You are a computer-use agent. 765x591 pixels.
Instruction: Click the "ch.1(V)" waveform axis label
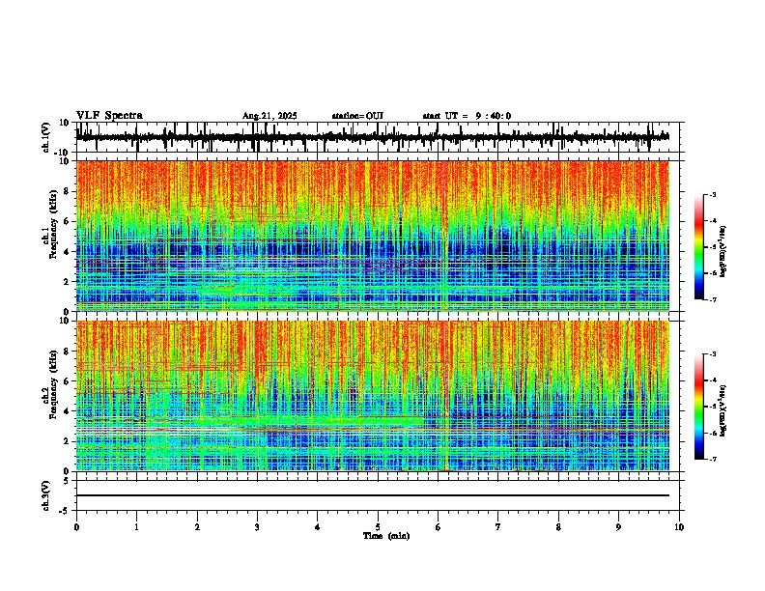pos(46,137)
